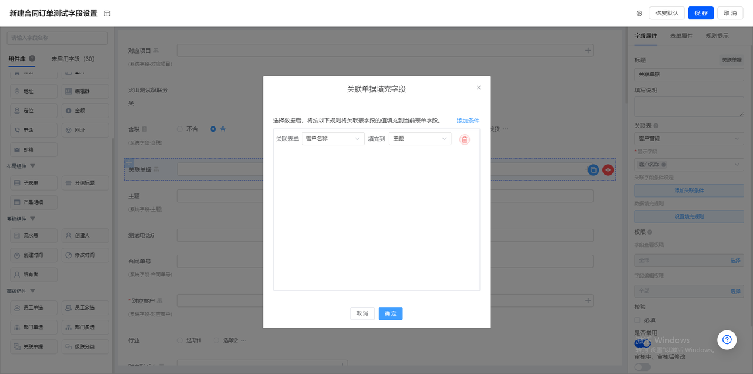Select the 地址 component

34,91
